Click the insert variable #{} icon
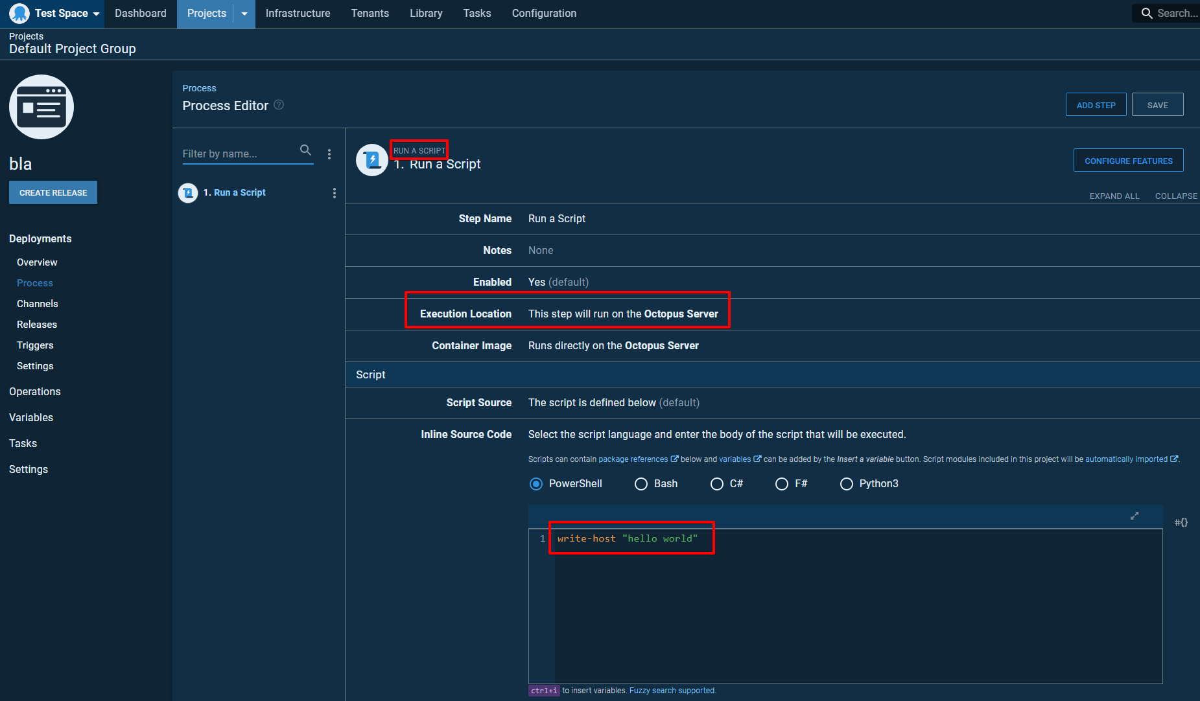 pos(1181,522)
